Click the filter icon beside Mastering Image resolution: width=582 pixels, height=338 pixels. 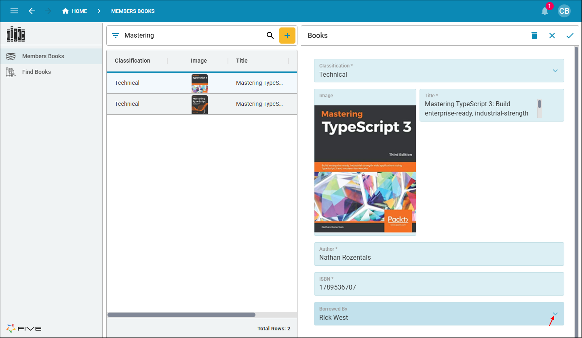[x=116, y=36]
